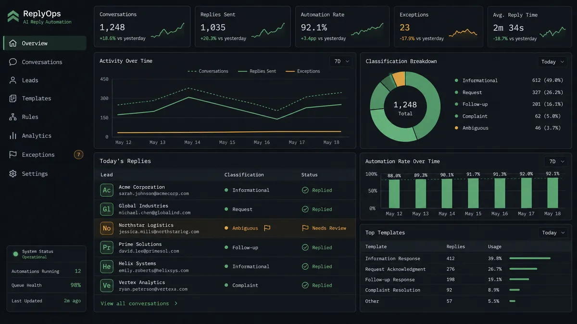Click the Last Updated 2m ago value

(73, 301)
